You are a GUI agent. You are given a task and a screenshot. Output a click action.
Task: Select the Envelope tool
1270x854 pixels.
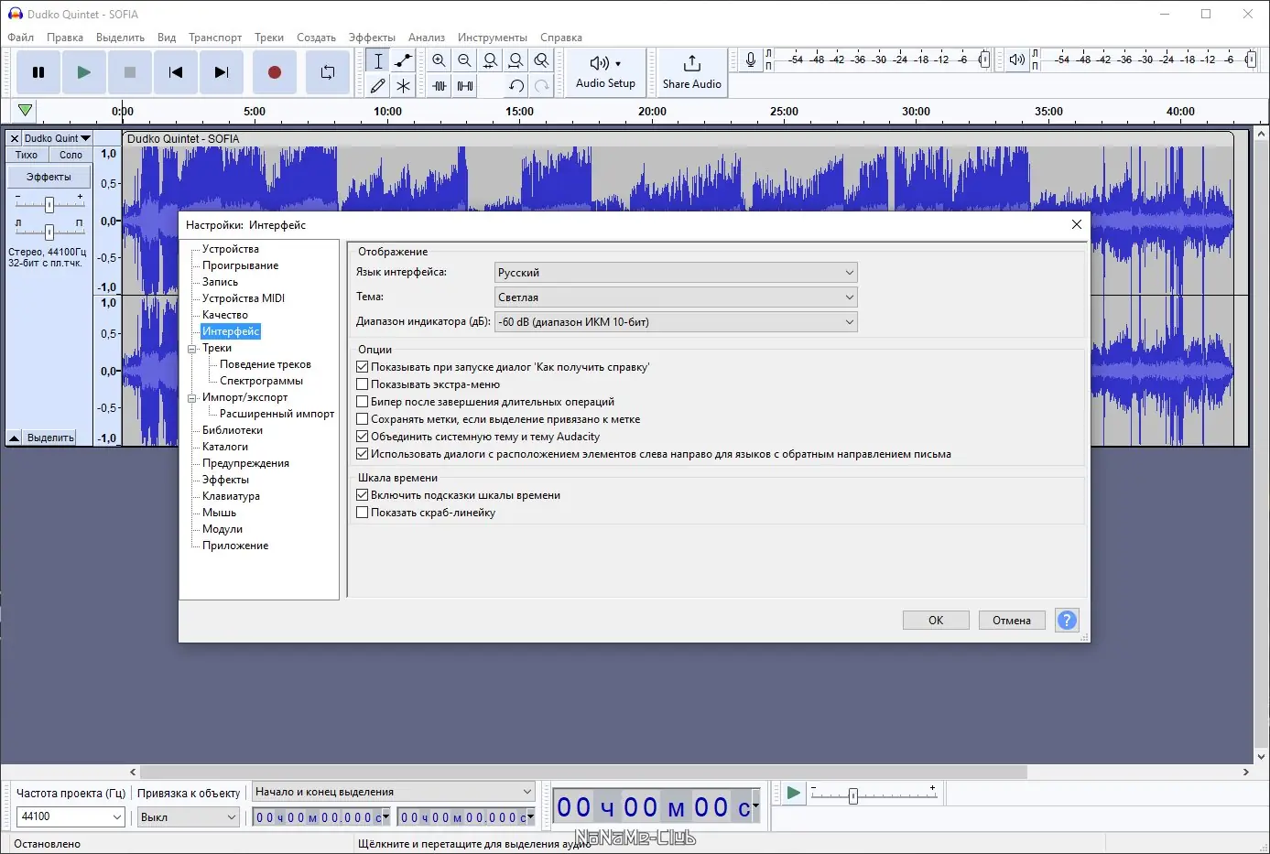[x=403, y=60]
